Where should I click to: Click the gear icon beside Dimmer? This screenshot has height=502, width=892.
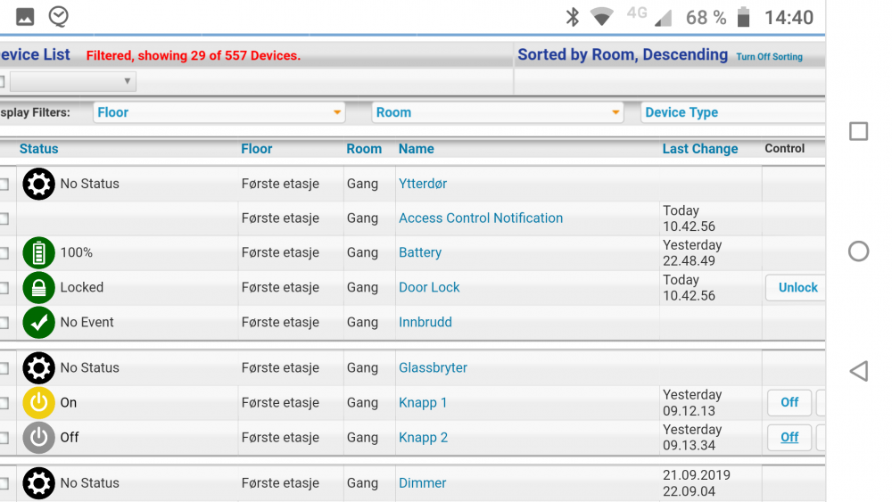point(38,483)
